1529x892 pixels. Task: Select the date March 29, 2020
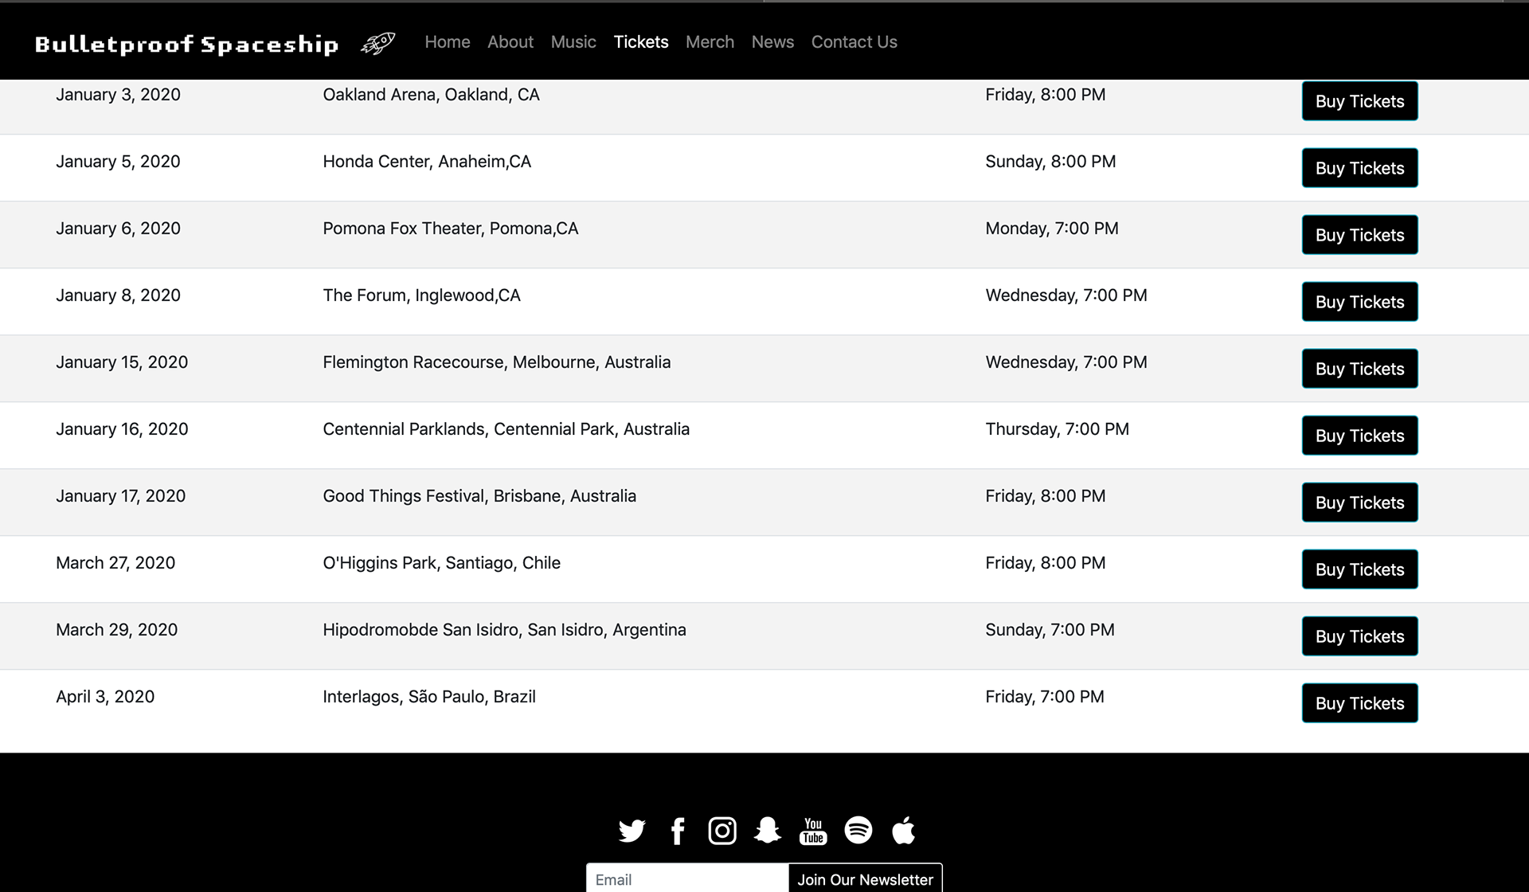(x=116, y=630)
